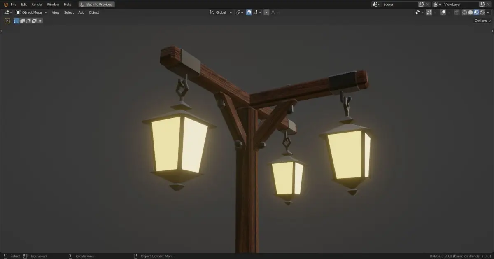Expand the right sidebar with arrow
The image size is (494, 259).
pyautogui.click(x=492, y=31)
